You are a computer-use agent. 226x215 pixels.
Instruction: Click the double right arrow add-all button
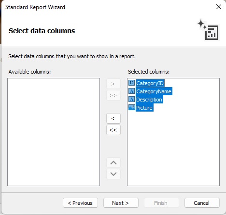tap(113, 95)
